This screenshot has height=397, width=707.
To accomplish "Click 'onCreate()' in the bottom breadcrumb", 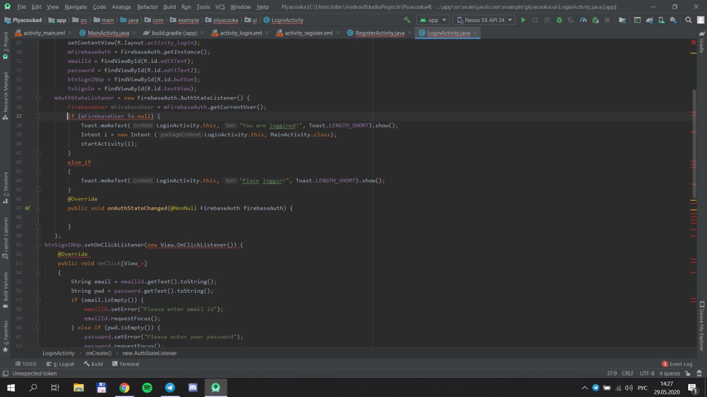I will [98, 353].
